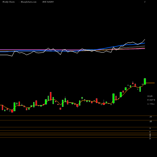The image size is (157, 157).
Task: Click the "BSE 543269" symbol text
Action: tap(48, 2)
